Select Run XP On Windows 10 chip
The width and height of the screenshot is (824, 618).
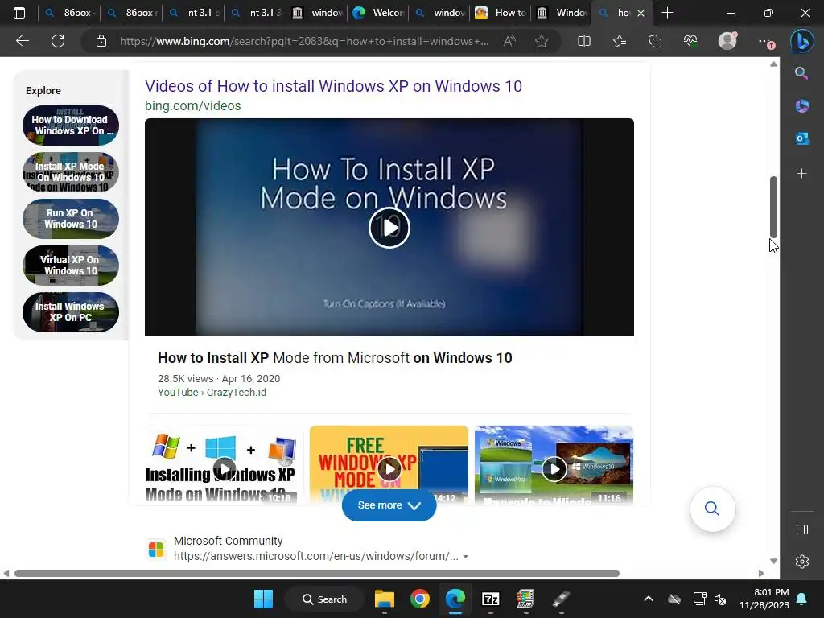click(71, 219)
